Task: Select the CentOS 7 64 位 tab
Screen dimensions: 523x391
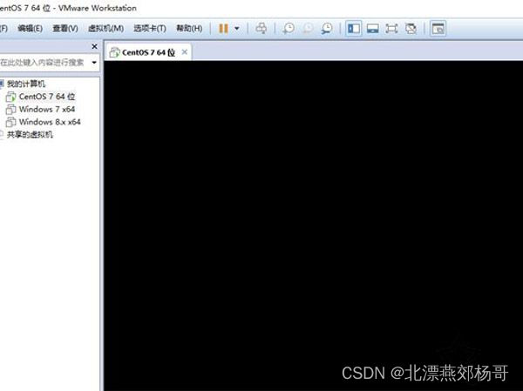Action: [148, 52]
